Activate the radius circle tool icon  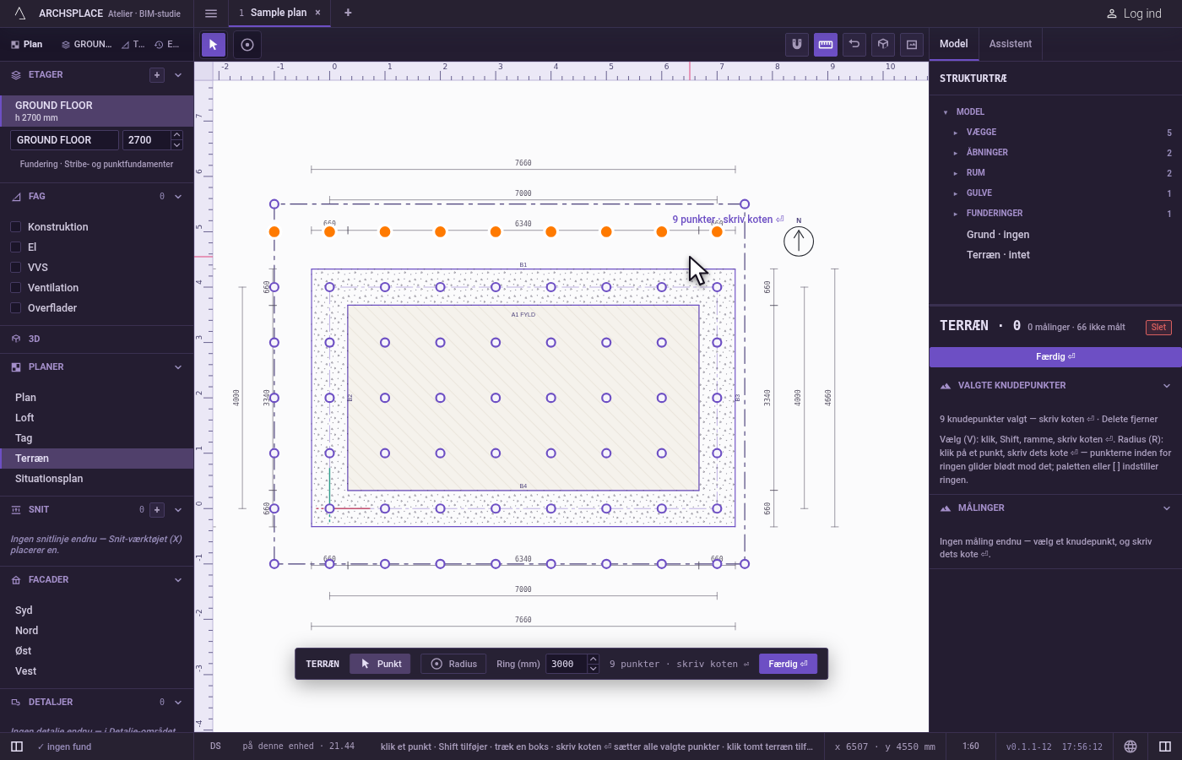coord(247,45)
